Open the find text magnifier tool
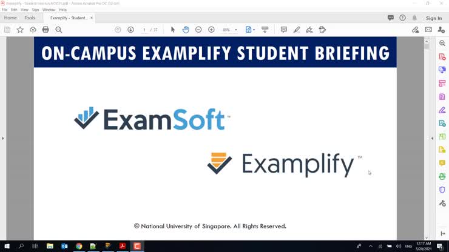 pos(59,30)
